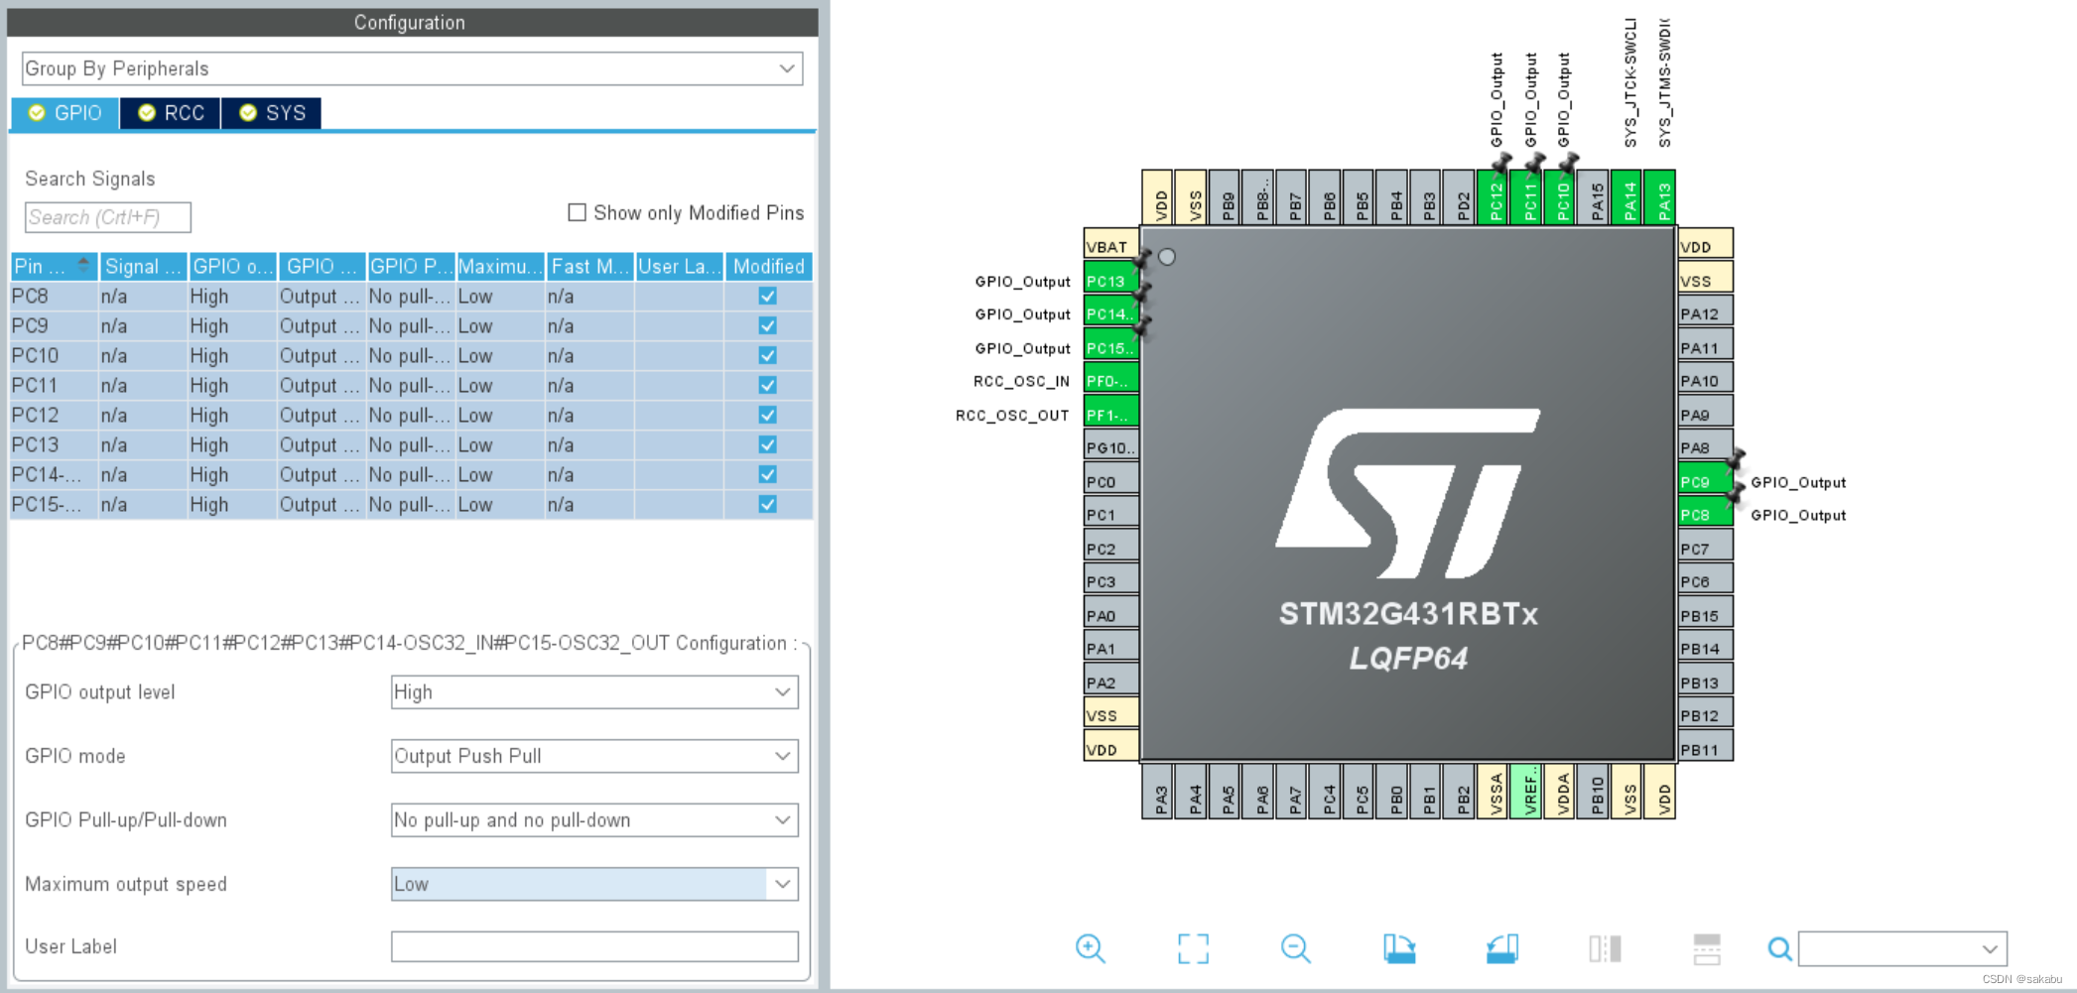This screenshot has height=993, width=2077.
Task: Open Maximum output speed dropdown
Action: [594, 884]
